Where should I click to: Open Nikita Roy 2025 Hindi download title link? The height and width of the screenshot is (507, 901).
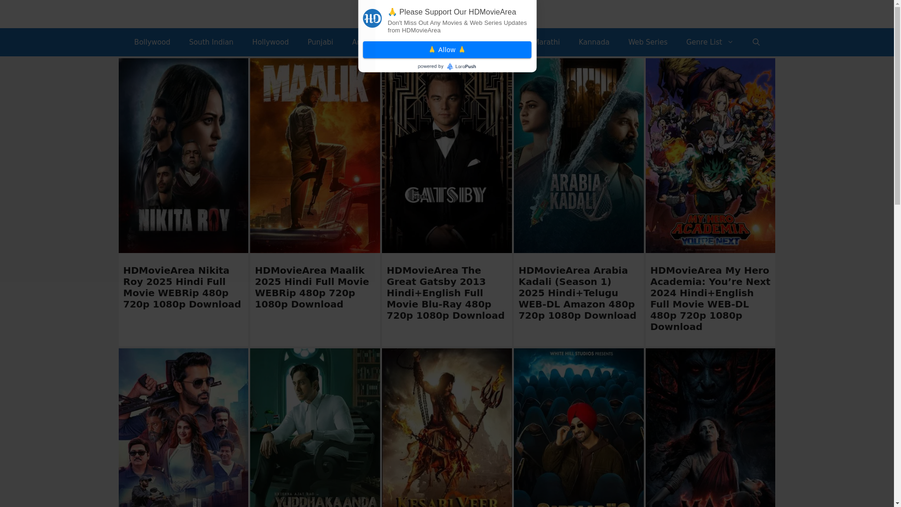coord(182,287)
